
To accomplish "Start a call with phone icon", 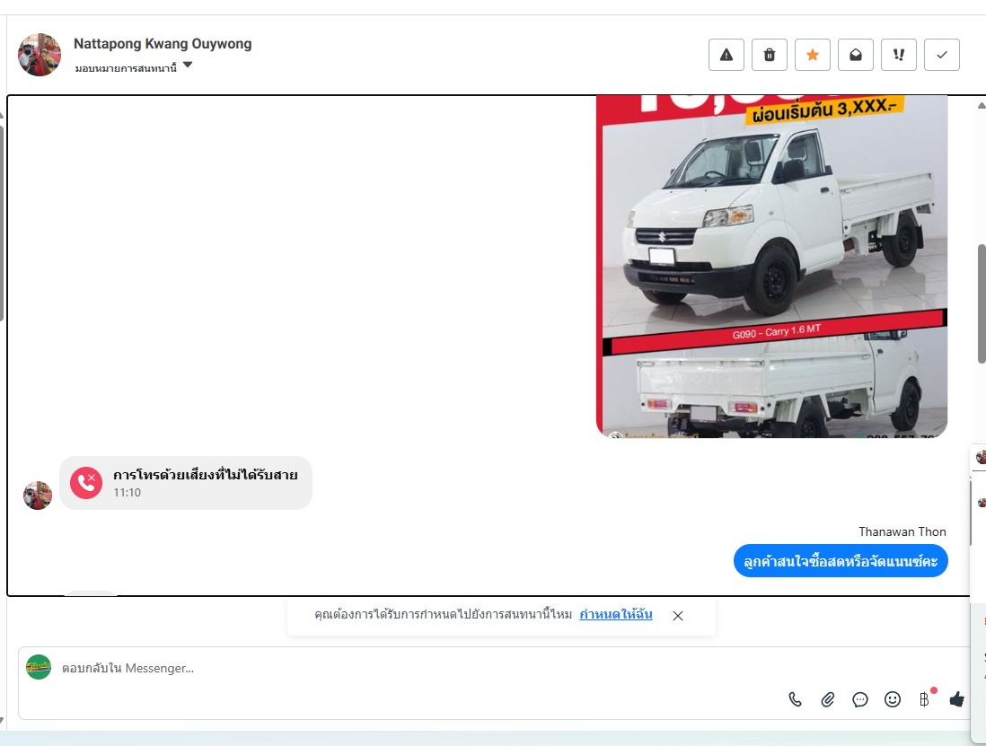I will (x=796, y=699).
